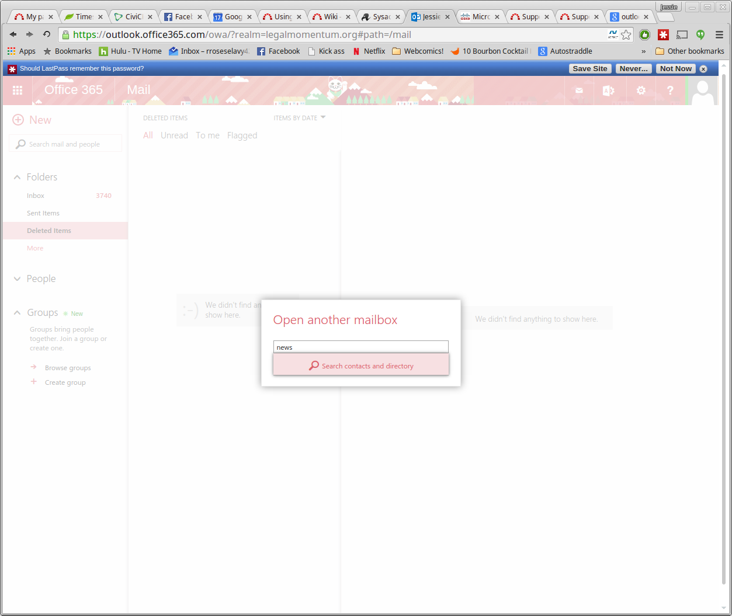Open the Chrome hamburger menu
Viewport: 732px width, 616px height.
coord(719,34)
